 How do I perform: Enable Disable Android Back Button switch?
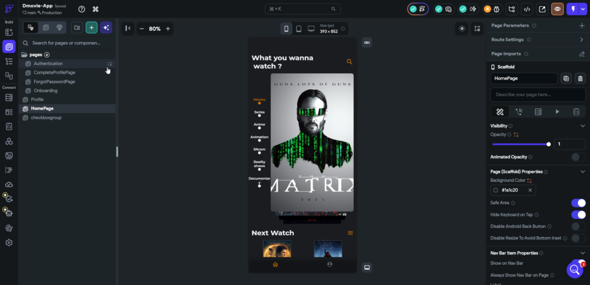(x=578, y=226)
